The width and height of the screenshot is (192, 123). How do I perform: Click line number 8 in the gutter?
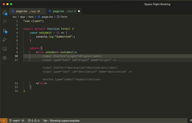point(17,48)
